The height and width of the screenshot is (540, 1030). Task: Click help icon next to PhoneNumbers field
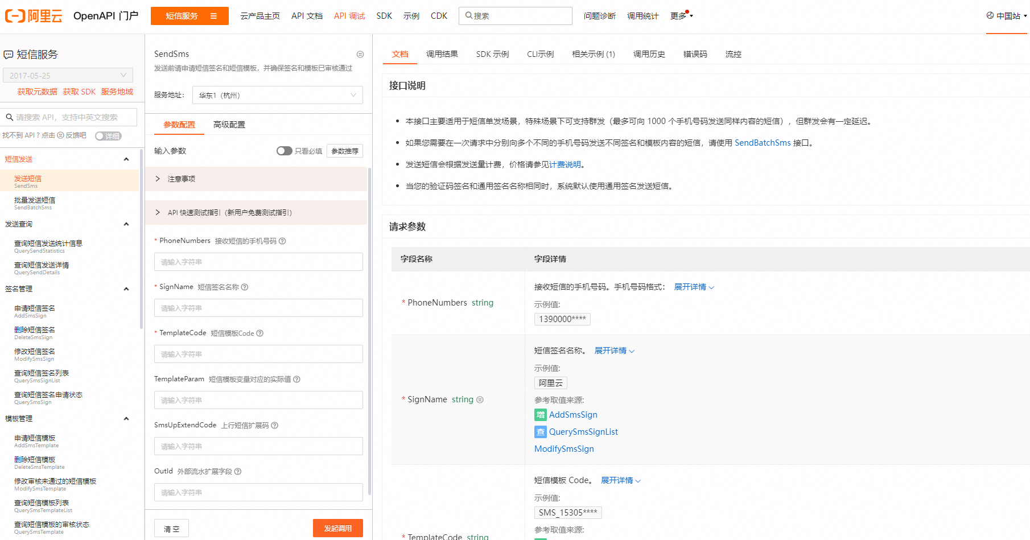(x=282, y=241)
